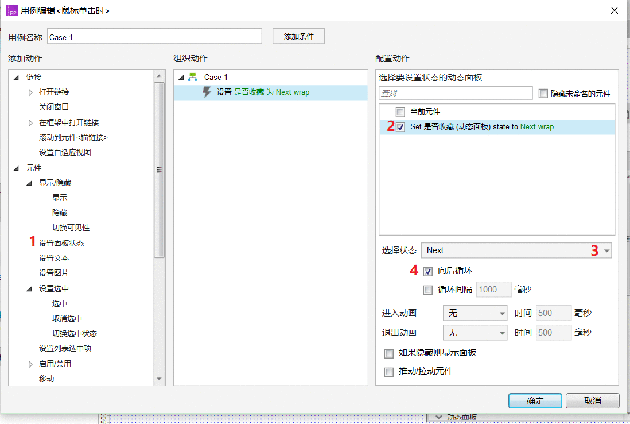Select the 设置文本 action
Image resolution: width=630 pixels, height=424 pixels.
pos(53,259)
